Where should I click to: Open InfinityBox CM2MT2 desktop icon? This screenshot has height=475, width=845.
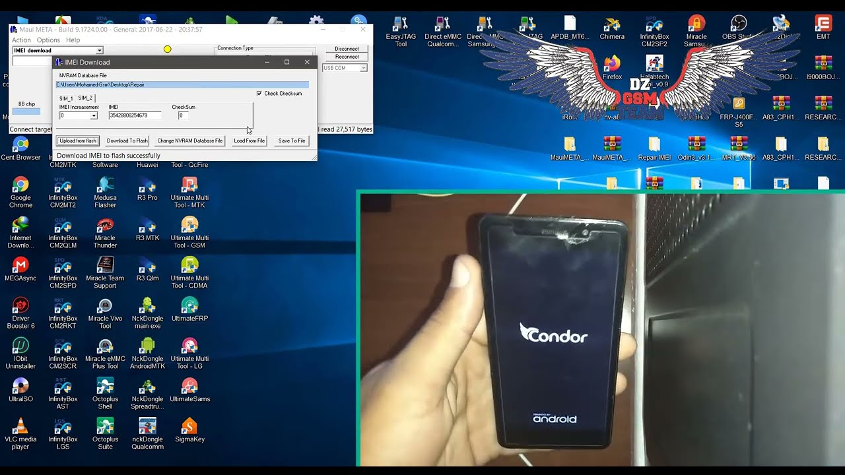pos(63,193)
